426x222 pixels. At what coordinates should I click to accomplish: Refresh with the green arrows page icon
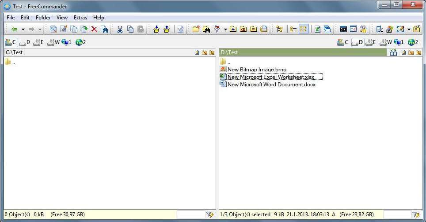[317, 29]
